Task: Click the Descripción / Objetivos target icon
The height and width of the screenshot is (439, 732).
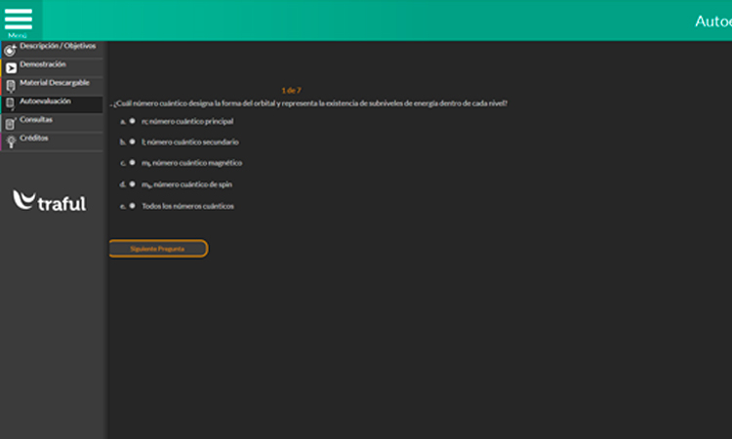Action: 10,50
